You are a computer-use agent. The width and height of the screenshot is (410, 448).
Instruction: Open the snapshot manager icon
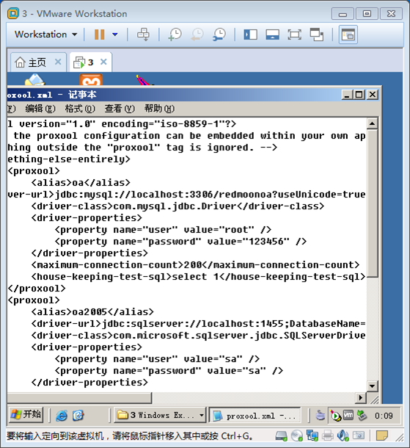219,35
